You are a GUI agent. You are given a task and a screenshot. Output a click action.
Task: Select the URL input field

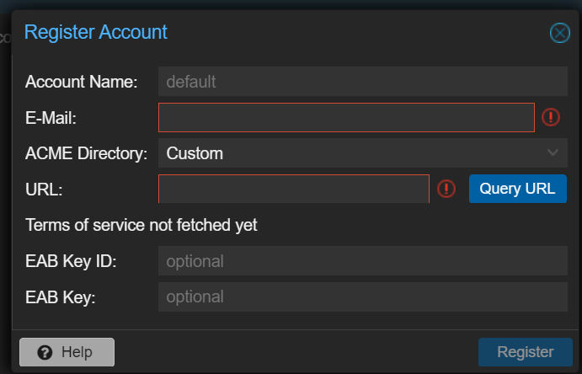[294, 189]
